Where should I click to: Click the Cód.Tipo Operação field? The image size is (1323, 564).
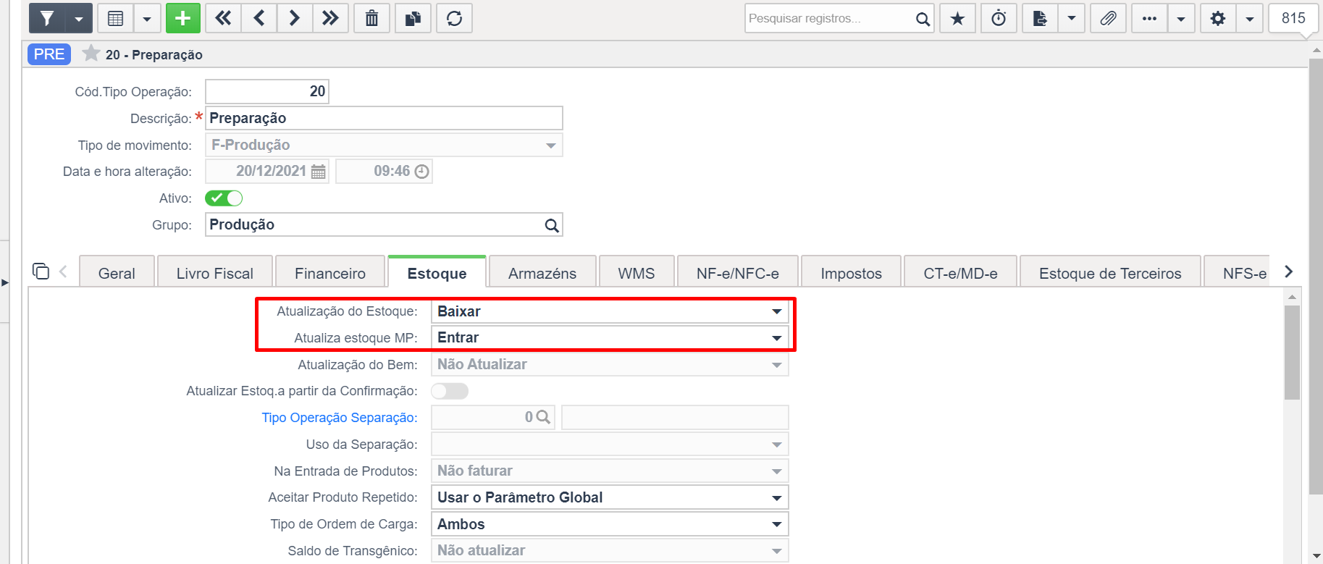coord(267,91)
